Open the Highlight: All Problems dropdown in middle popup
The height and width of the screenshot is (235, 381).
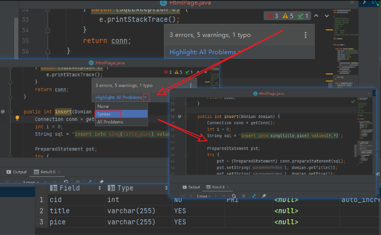119,98
